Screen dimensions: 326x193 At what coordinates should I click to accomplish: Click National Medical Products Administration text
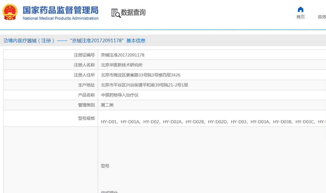tap(61, 18)
